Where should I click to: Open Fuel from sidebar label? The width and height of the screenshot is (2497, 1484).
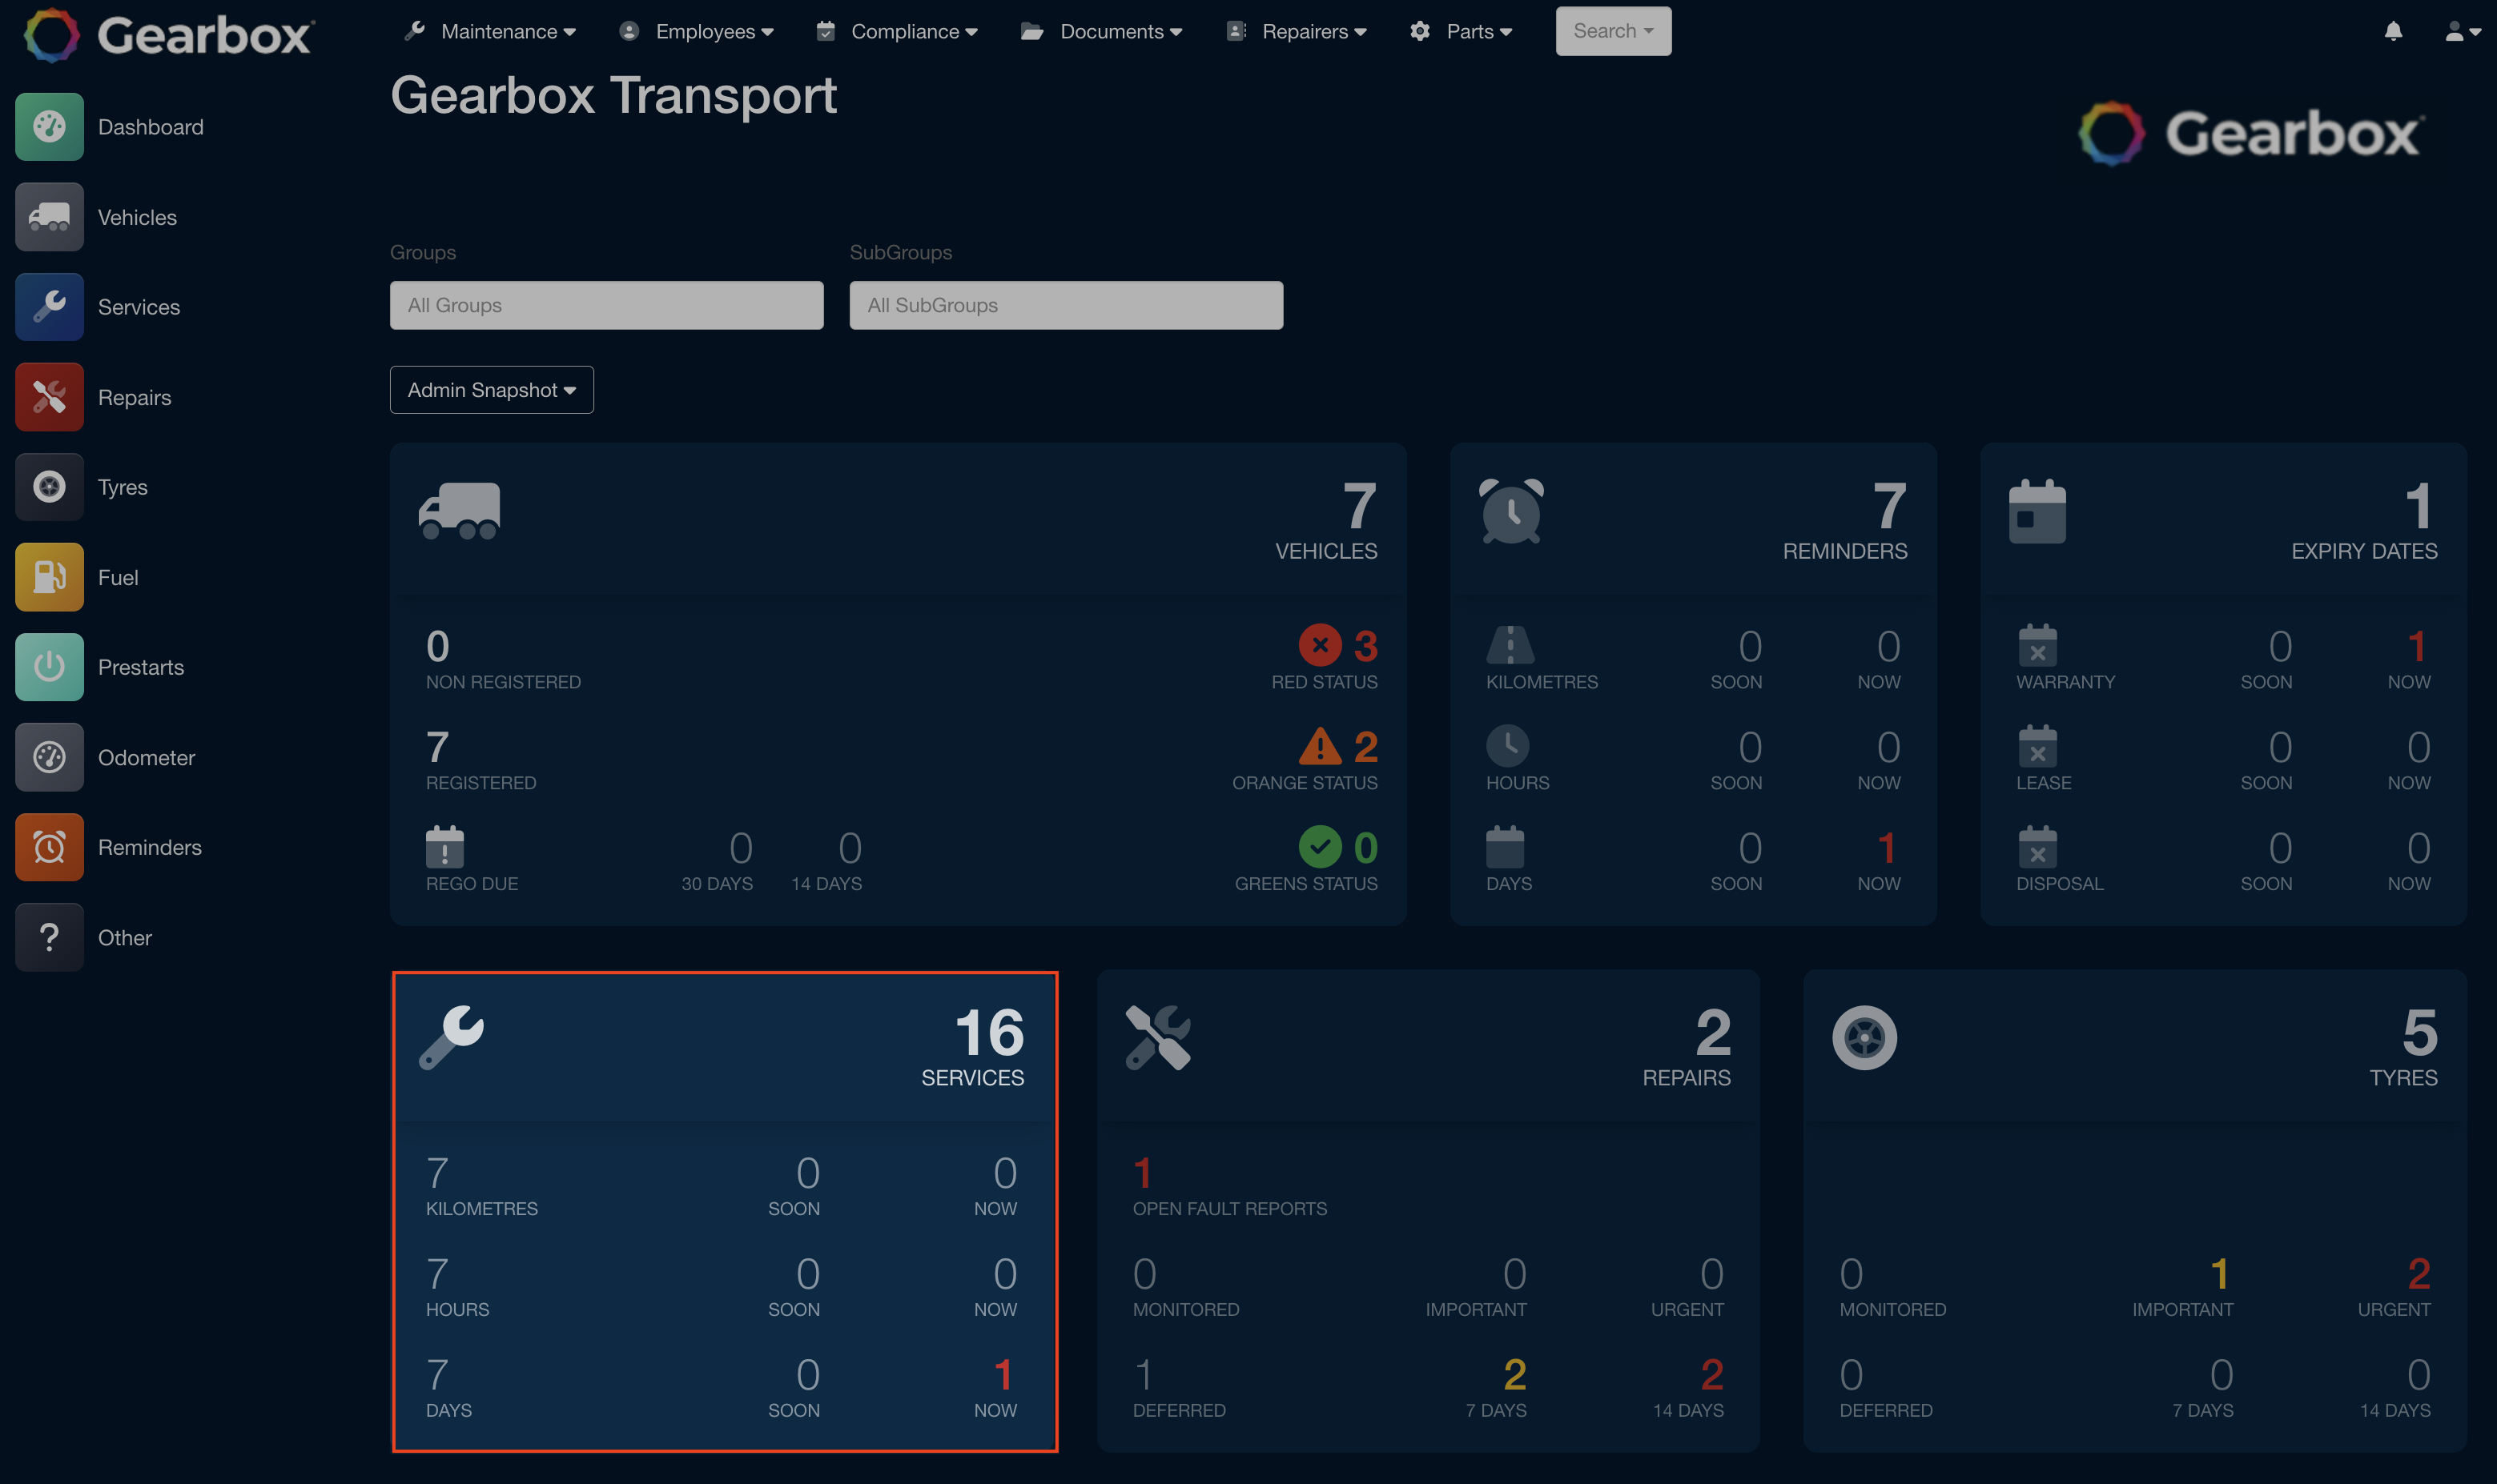click(x=118, y=577)
